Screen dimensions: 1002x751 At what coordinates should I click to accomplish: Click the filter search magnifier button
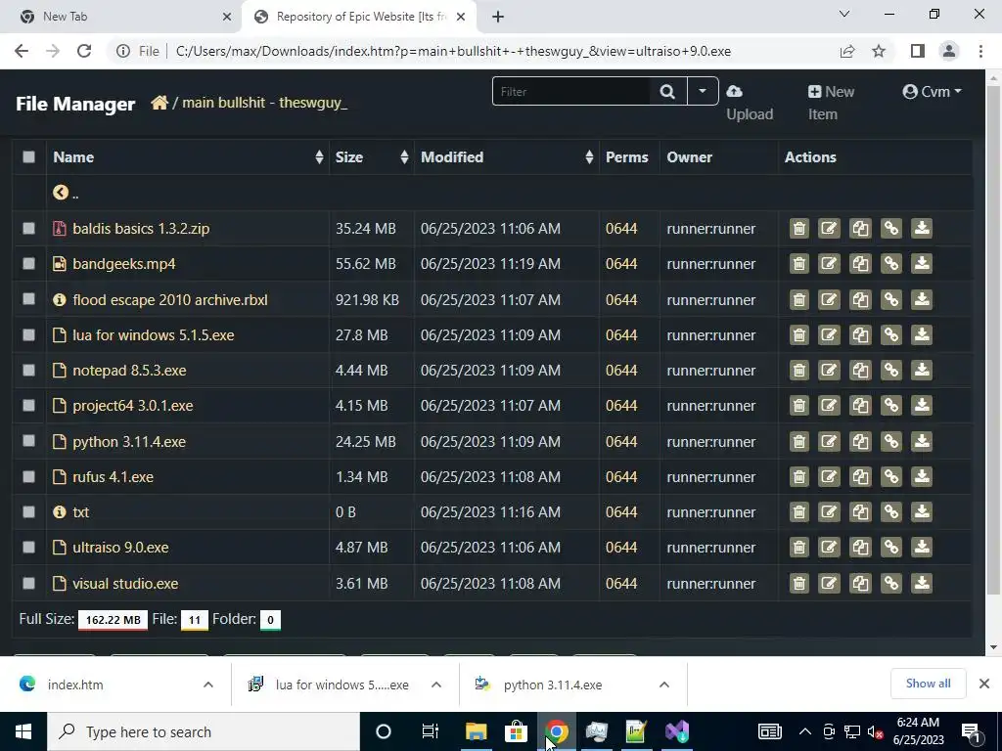[667, 91]
